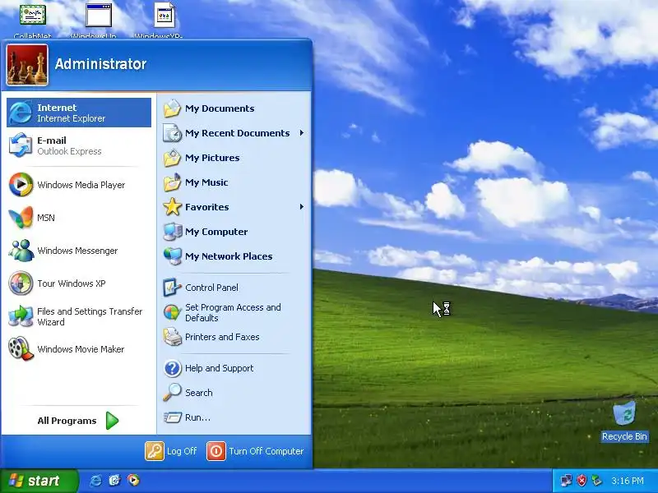Click Turn Off Computer button
This screenshot has width=658, height=493.
(x=255, y=451)
